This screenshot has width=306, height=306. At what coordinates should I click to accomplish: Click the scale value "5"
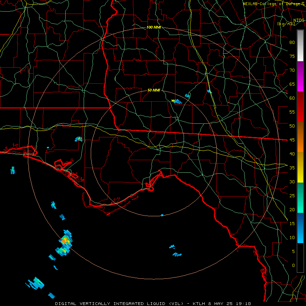pos(293,252)
